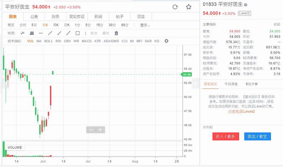Image resolution: width=283 pixels, height=167 pixels.
Task: Click the VOLUME pane label
Action: point(15,147)
